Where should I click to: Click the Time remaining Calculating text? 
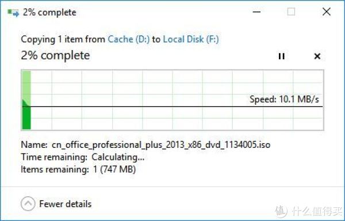point(82,157)
